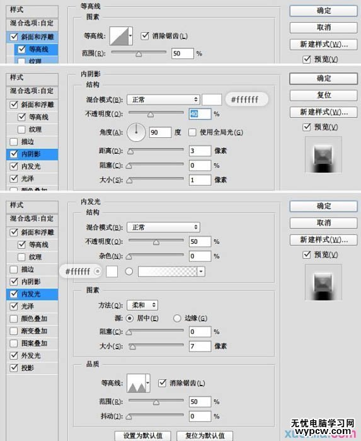Toggle 消除锯齿 checkbox in 内发光 品质 section
The image size is (361, 441).
[162, 383]
